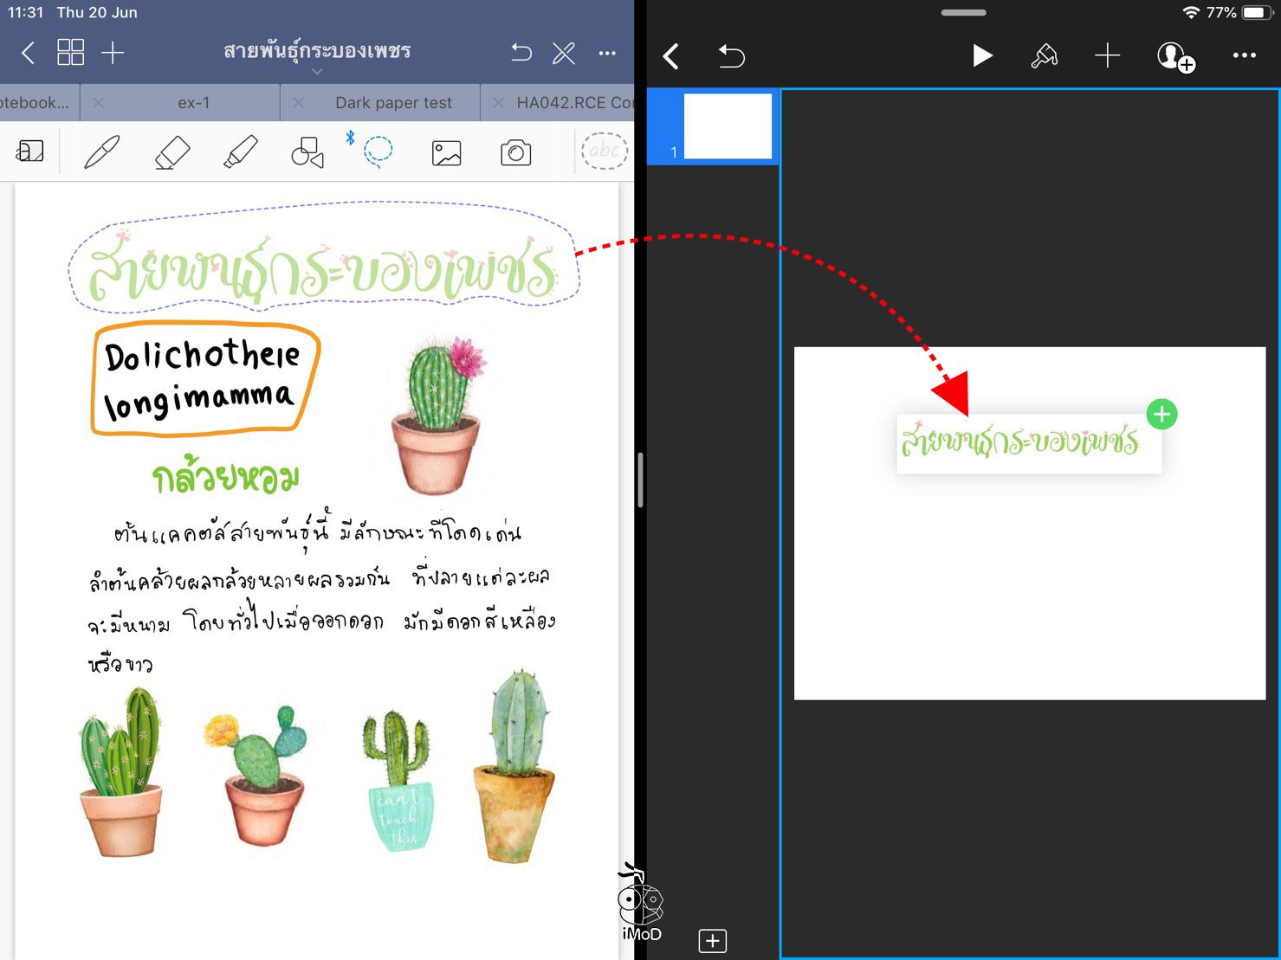Viewport: 1281px width, 960px height.
Task: Select slide 1 thumbnail
Action: [727, 126]
